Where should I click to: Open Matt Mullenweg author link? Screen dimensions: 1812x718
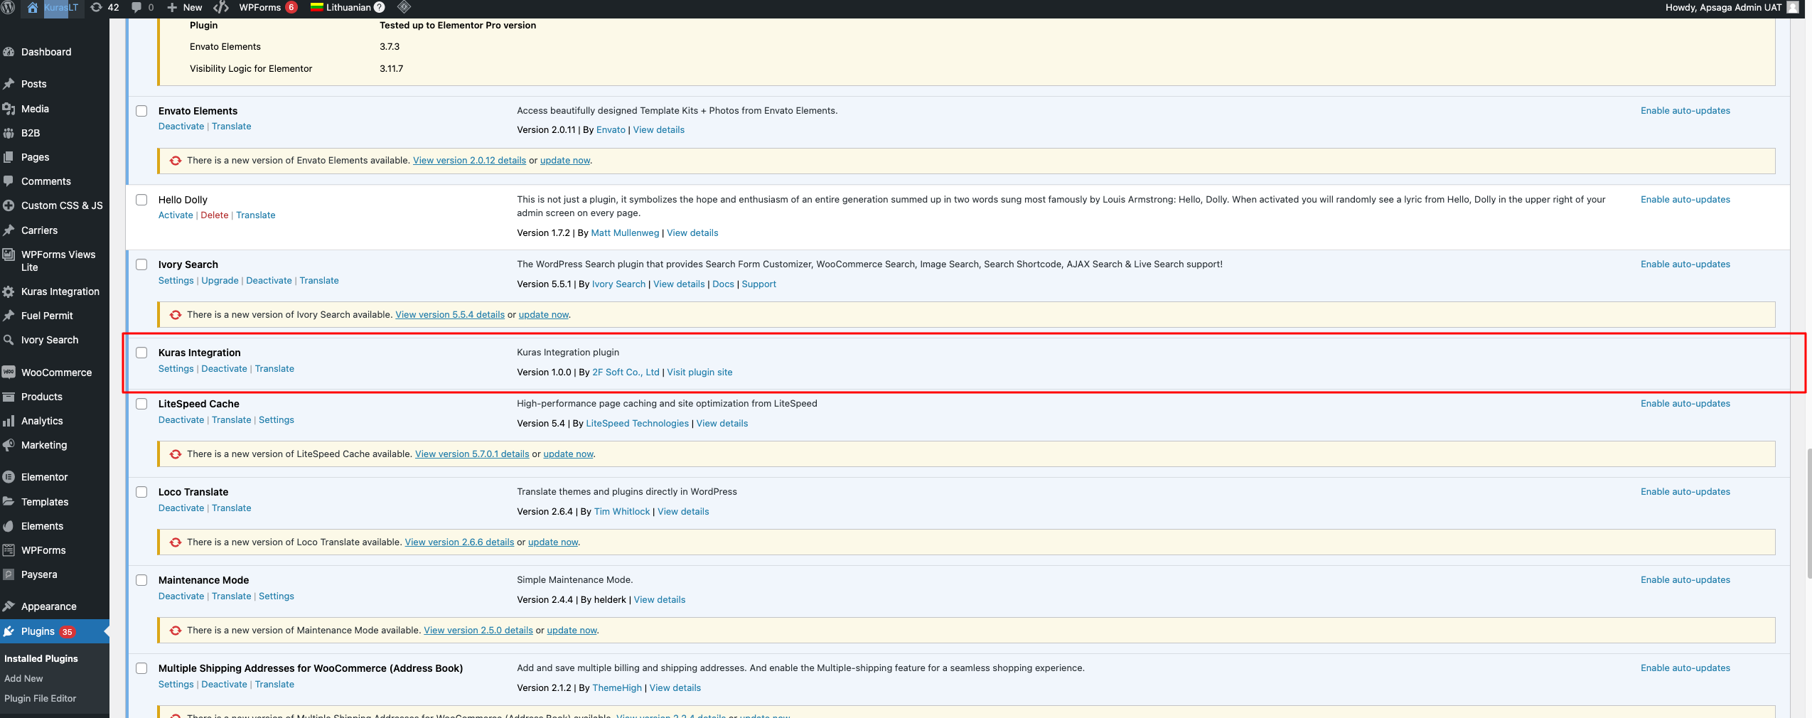625,232
